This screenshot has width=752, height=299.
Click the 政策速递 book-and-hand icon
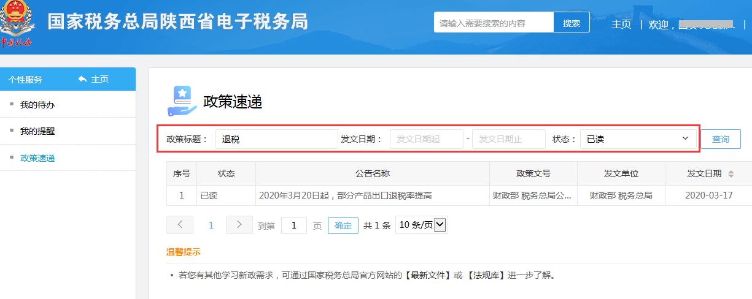tap(182, 101)
